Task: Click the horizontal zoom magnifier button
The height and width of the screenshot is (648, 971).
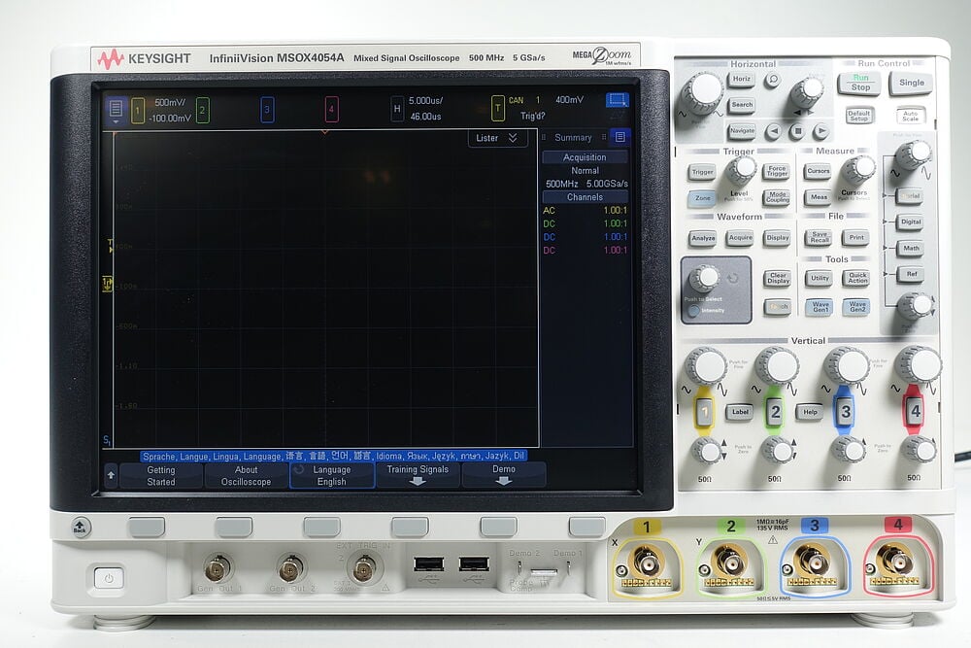Action: click(x=772, y=81)
